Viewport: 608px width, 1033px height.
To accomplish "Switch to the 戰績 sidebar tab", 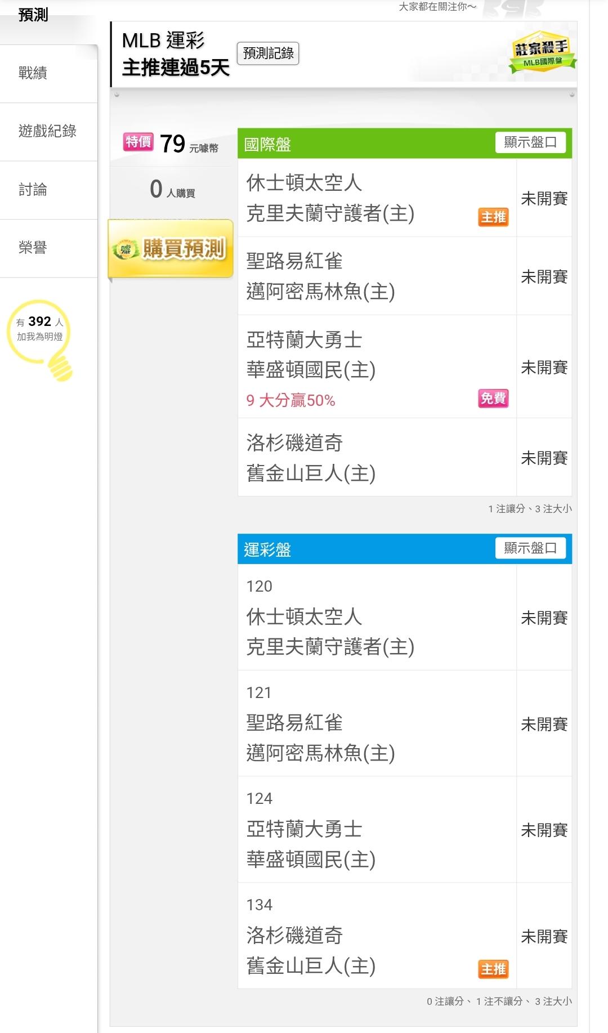I will pos(33,73).
